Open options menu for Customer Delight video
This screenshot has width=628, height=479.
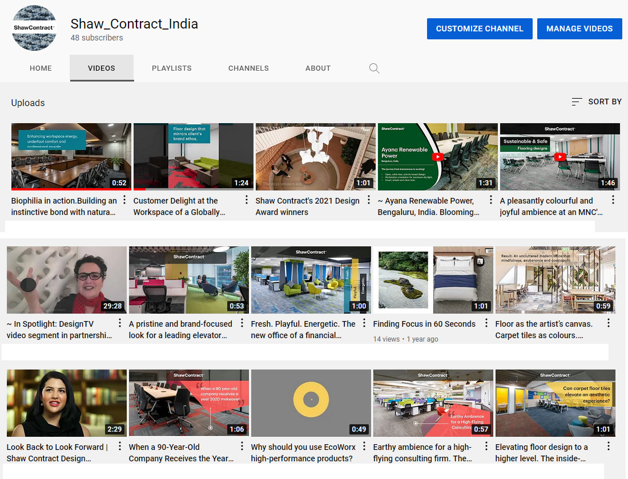coord(247,200)
